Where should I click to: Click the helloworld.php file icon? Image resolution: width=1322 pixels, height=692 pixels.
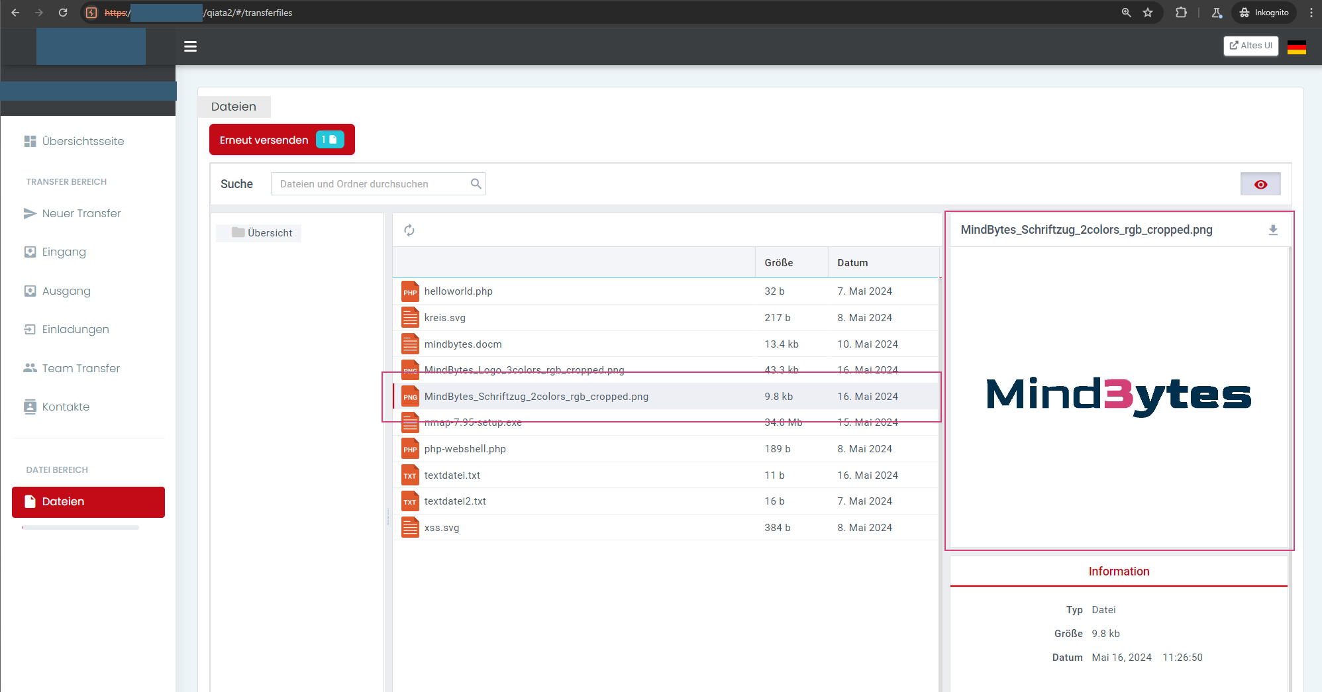tap(411, 291)
